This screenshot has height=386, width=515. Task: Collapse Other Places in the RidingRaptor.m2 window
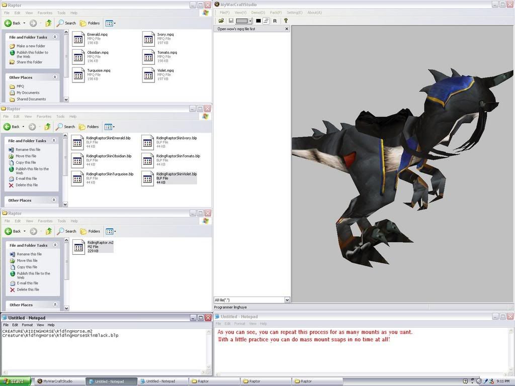click(55, 305)
